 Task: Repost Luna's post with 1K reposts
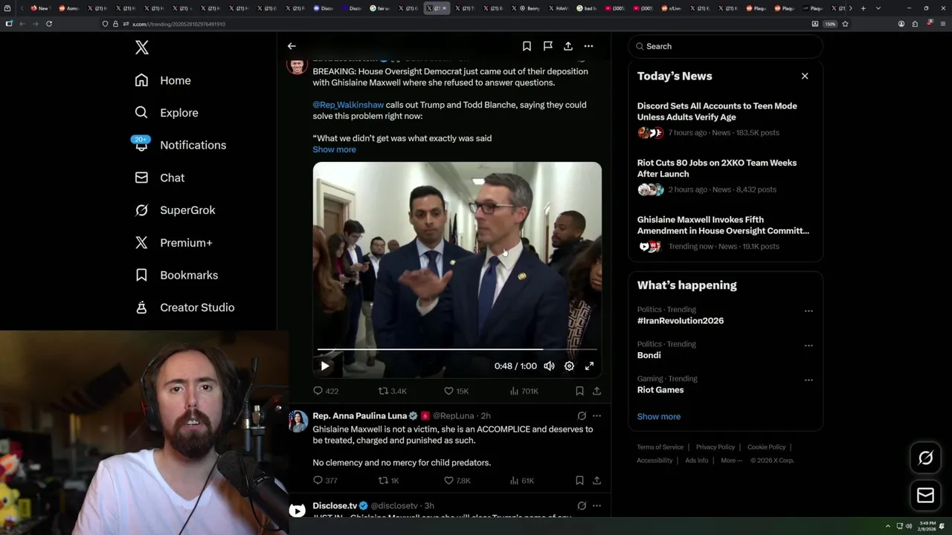pos(389,481)
